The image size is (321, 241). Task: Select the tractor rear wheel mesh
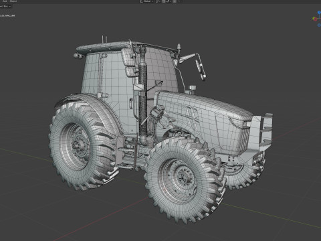coord(81,146)
